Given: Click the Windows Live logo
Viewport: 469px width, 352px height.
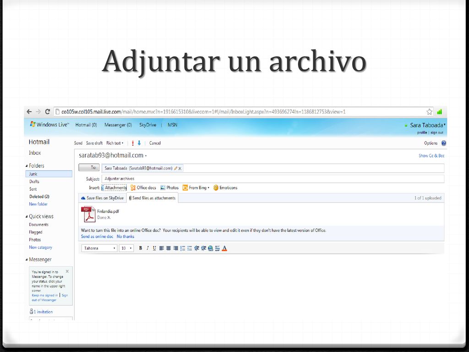Looking at the screenshot, I should pos(49,125).
